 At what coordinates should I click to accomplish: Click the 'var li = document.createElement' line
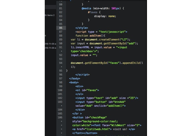tap(101, 40)
